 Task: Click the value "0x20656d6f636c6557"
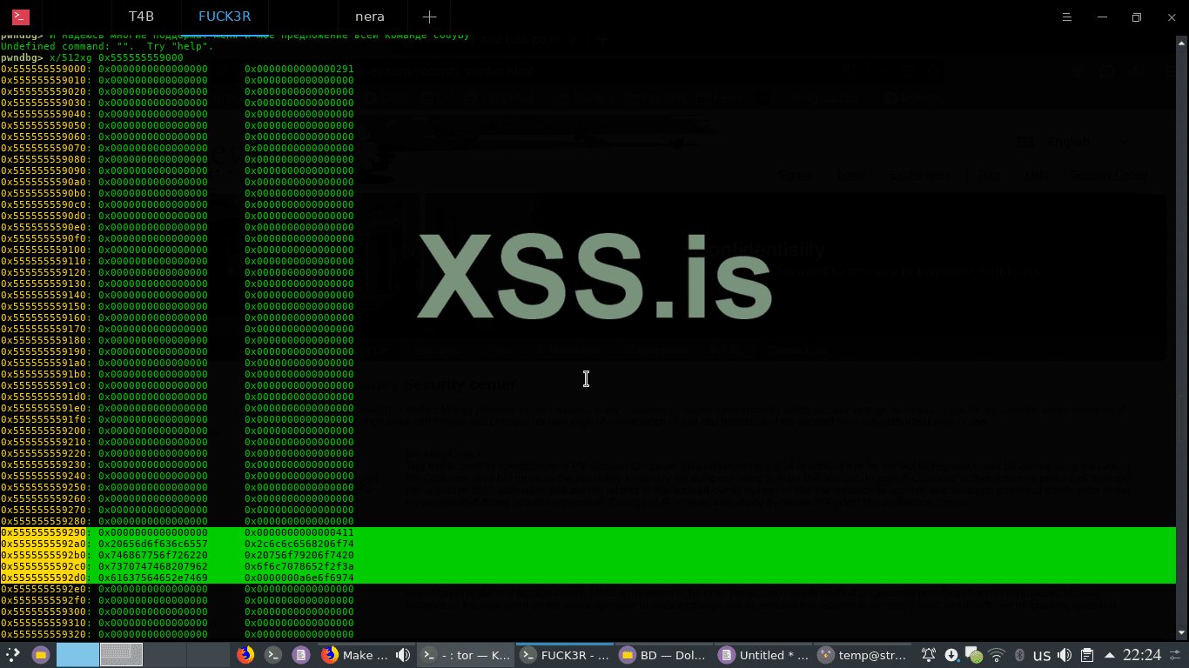point(153,544)
